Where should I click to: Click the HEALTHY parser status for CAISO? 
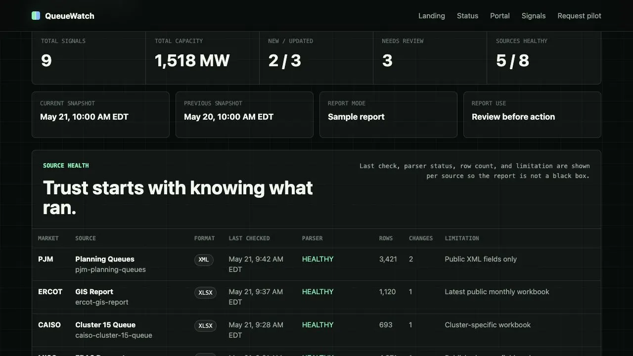(318, 325)
